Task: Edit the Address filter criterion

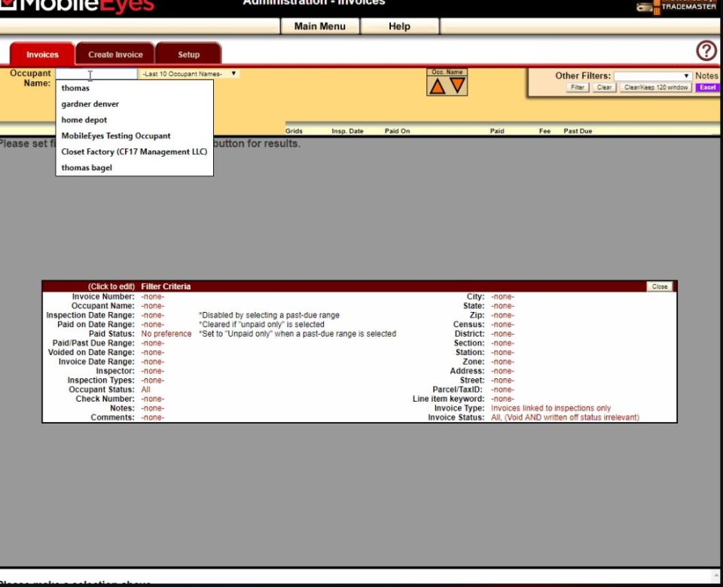Action: point(502,371)
